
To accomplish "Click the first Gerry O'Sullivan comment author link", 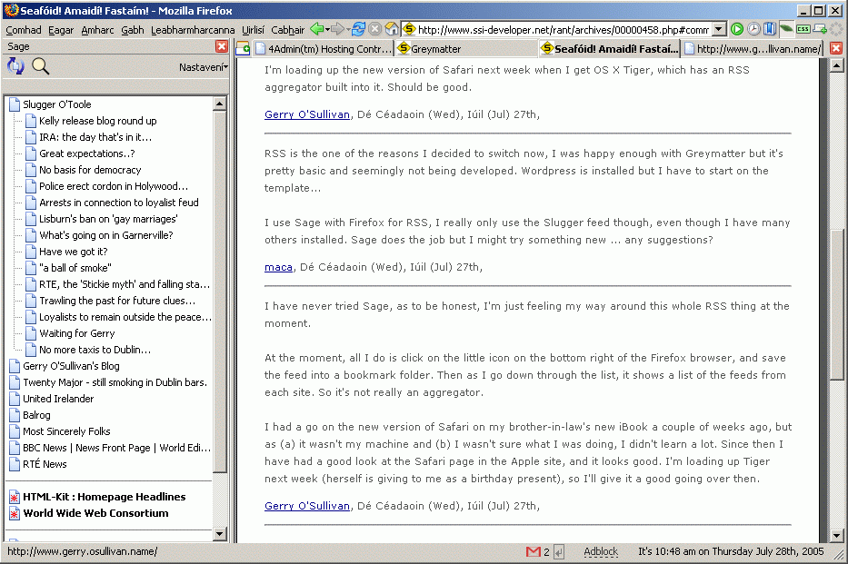I will coord(306,114).
